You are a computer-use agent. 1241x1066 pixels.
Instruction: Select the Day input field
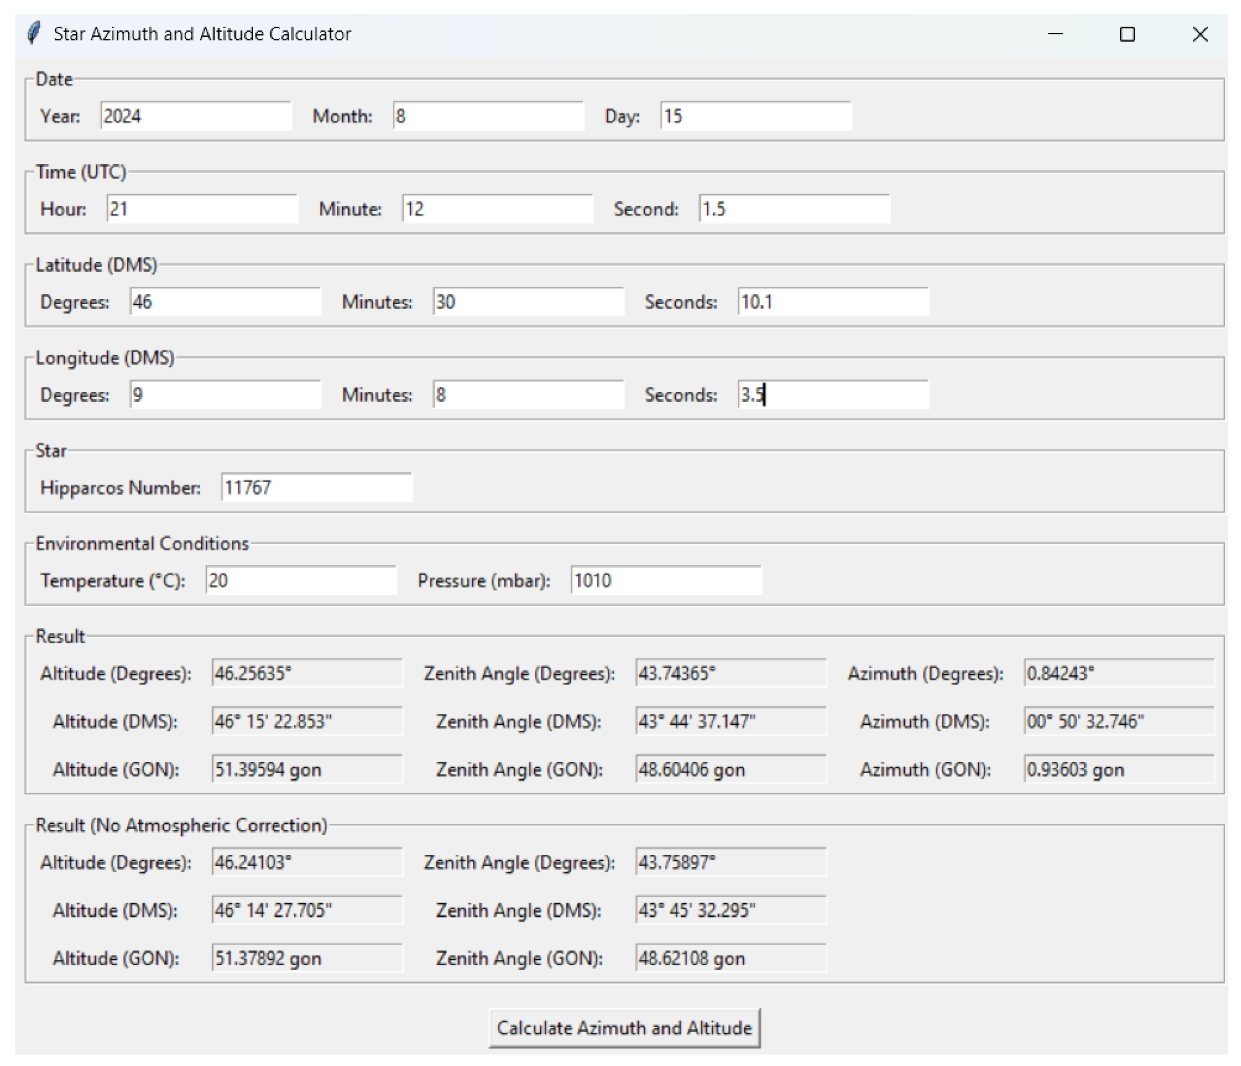tap(755, 116)
